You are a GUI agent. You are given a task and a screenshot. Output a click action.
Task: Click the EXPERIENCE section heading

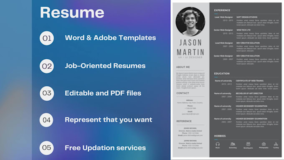(x=222, y=10)
